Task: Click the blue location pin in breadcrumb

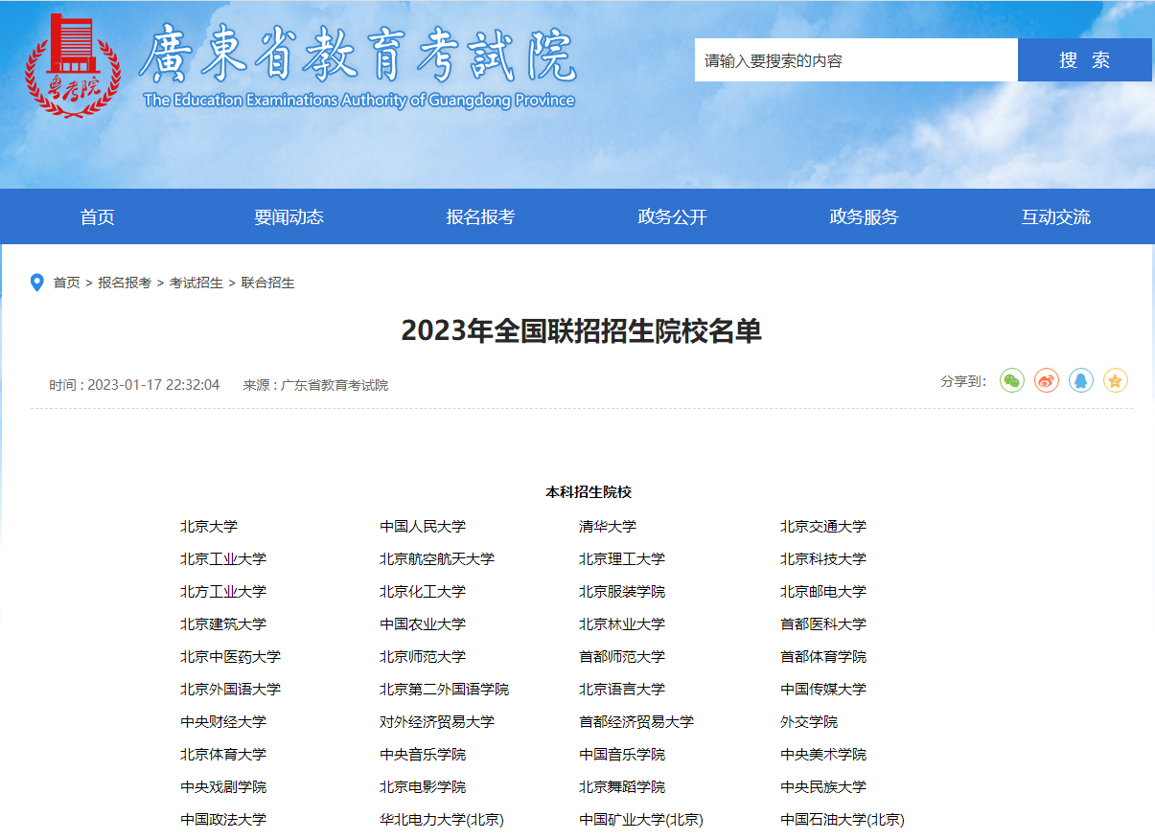Action: pyautogui.click(x=37, y=283)
